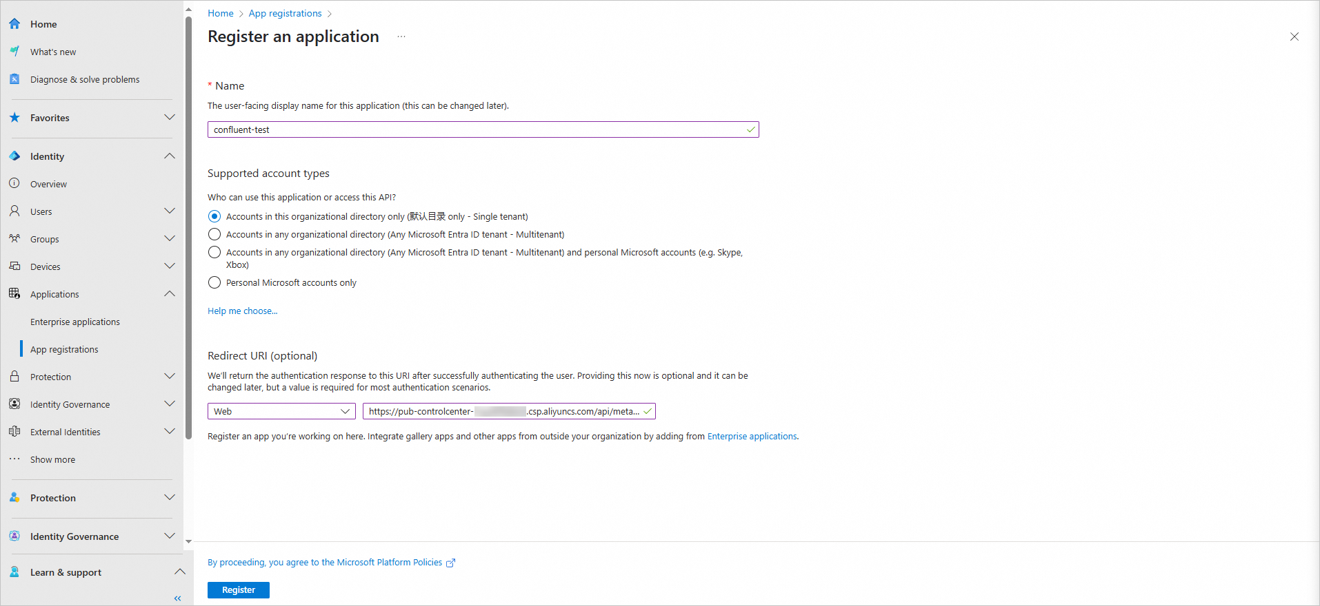Screen dimensions: 1320x606
Task: Expand bottom Protection section chevron
Action: click(x=170, y=497)
